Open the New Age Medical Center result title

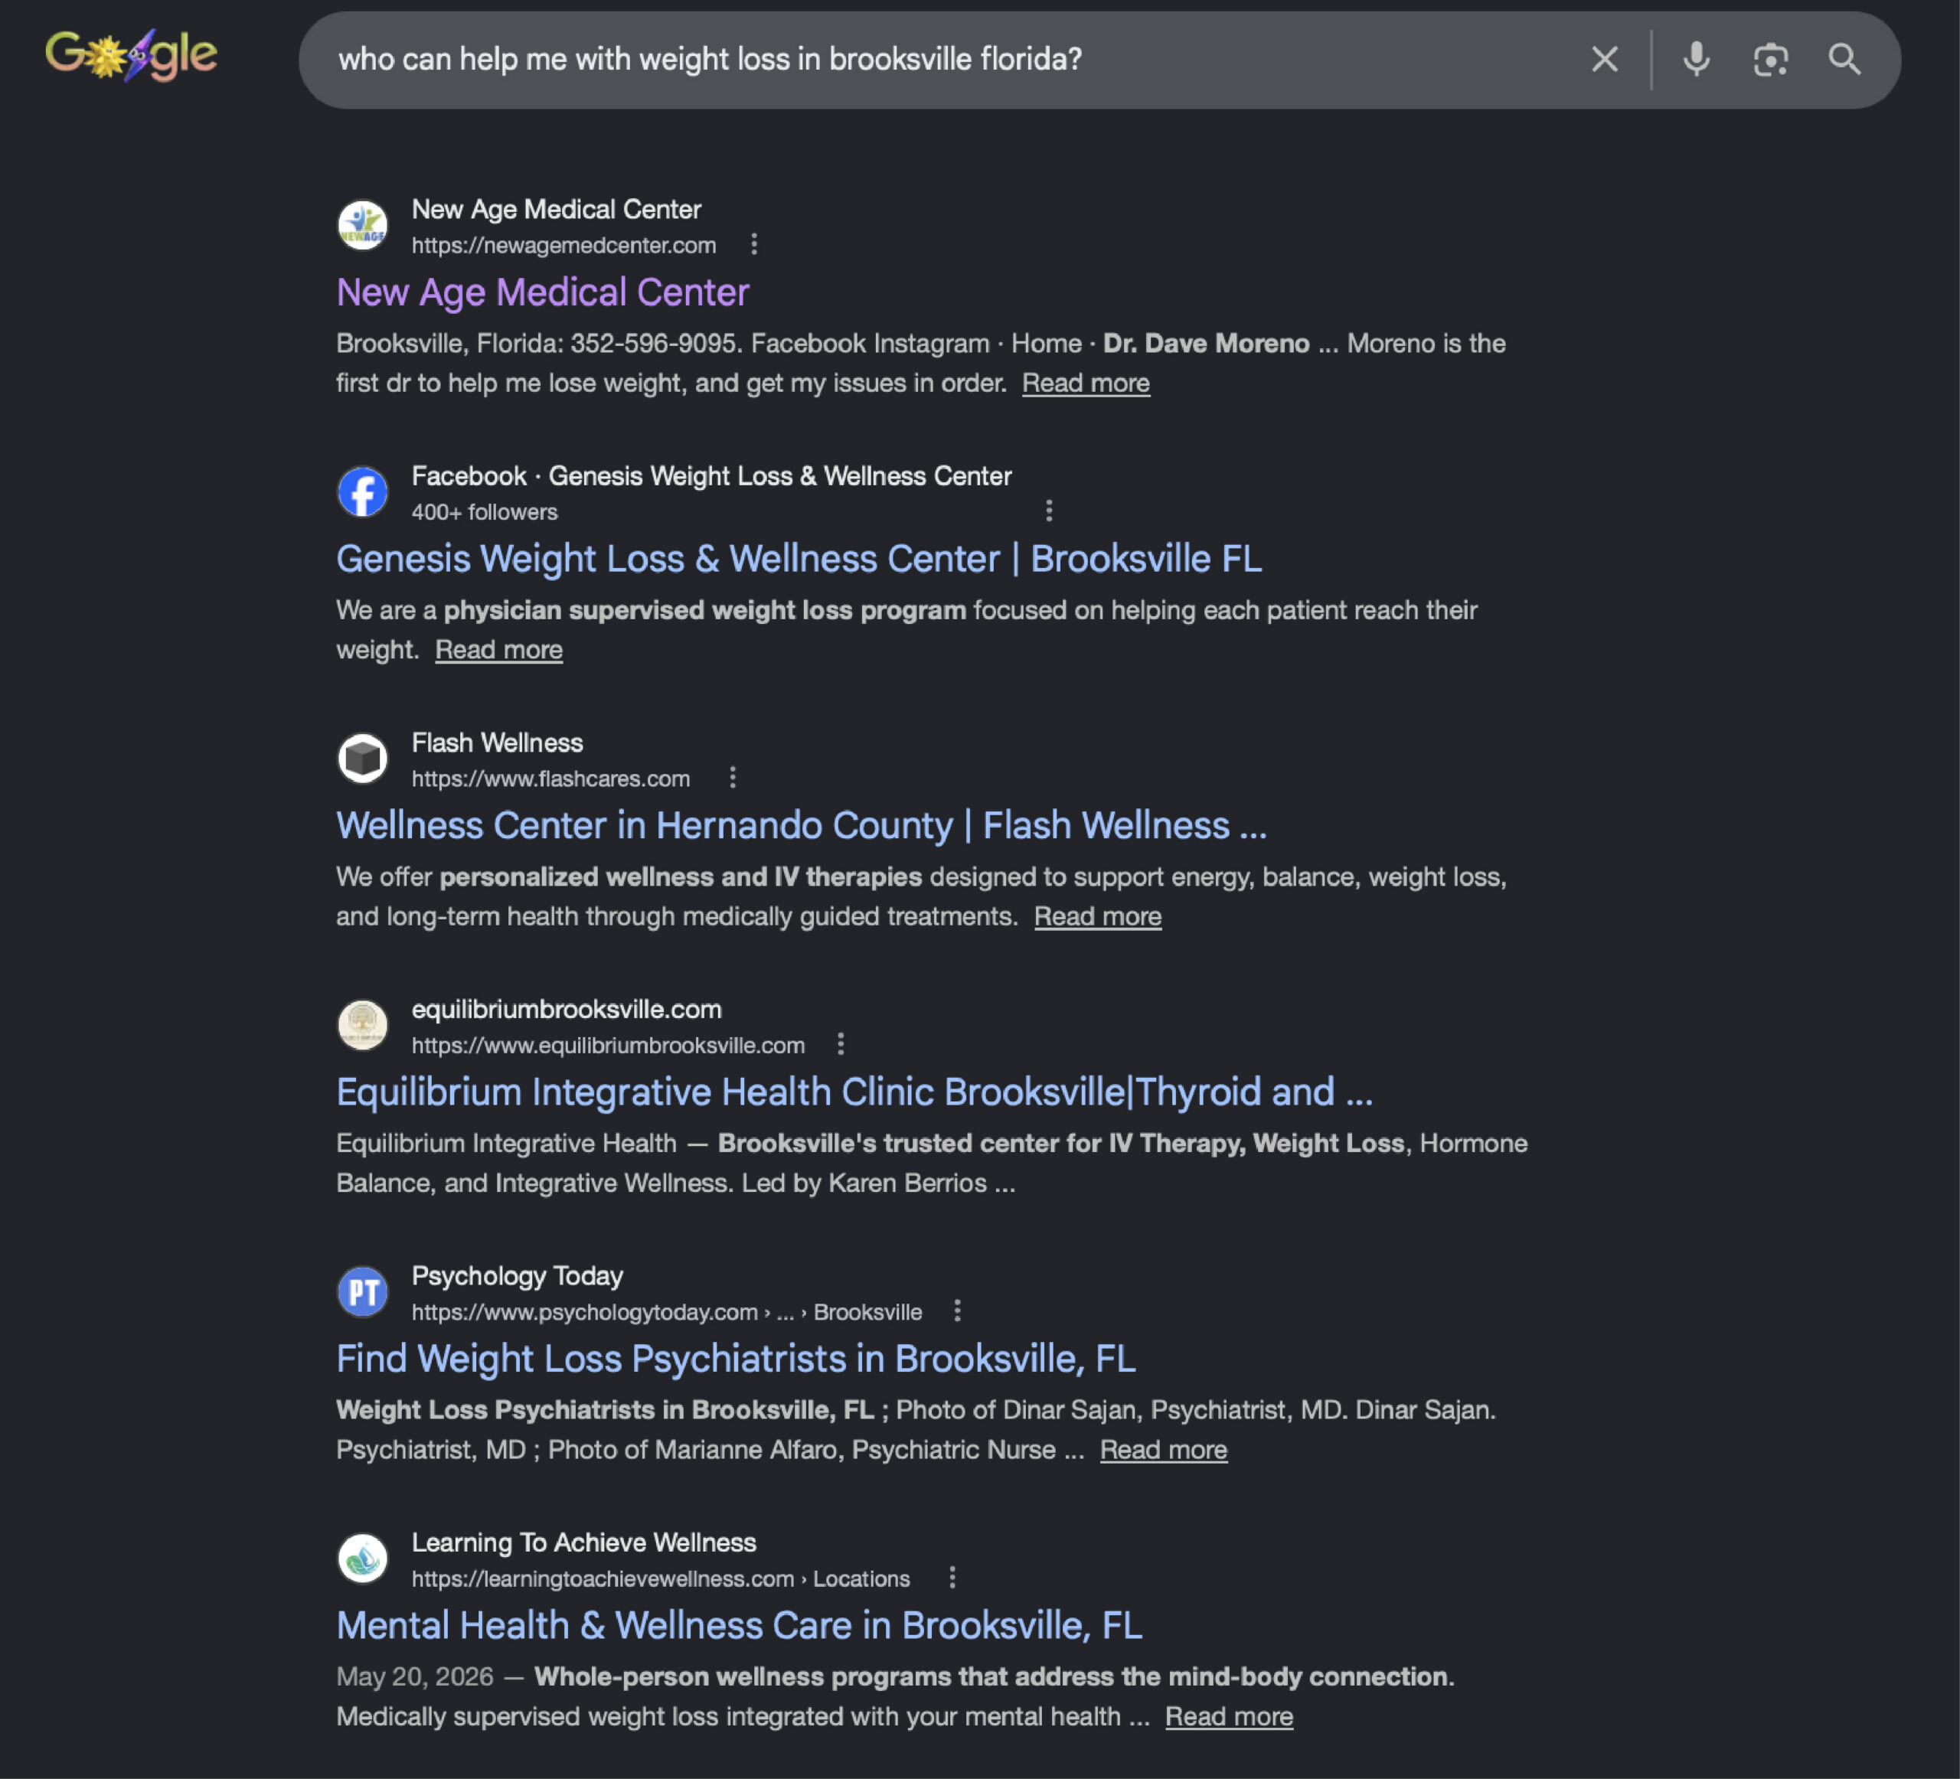(543, 292)
